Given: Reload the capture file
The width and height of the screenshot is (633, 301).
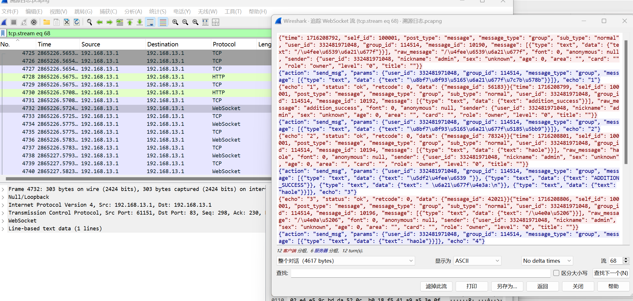Looking at the screenshot, I should pyautogui.click(x=77, y=22).
